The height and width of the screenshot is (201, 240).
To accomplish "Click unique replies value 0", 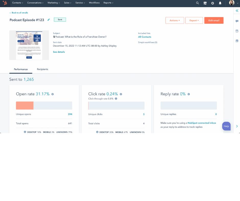I will coord(216,114).
